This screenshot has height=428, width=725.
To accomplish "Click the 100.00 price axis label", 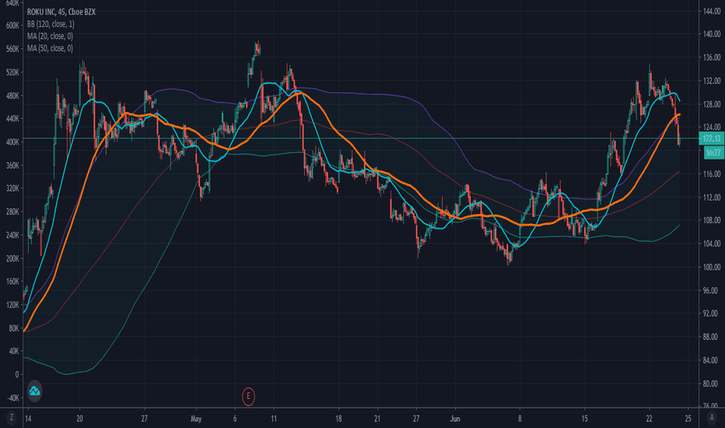I will point(712,267).
